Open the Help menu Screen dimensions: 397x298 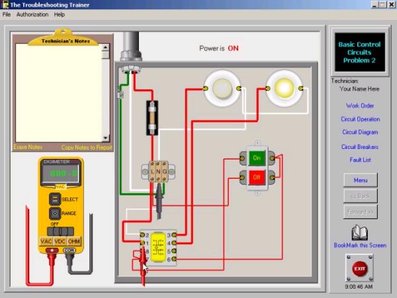tap(60, 15)
